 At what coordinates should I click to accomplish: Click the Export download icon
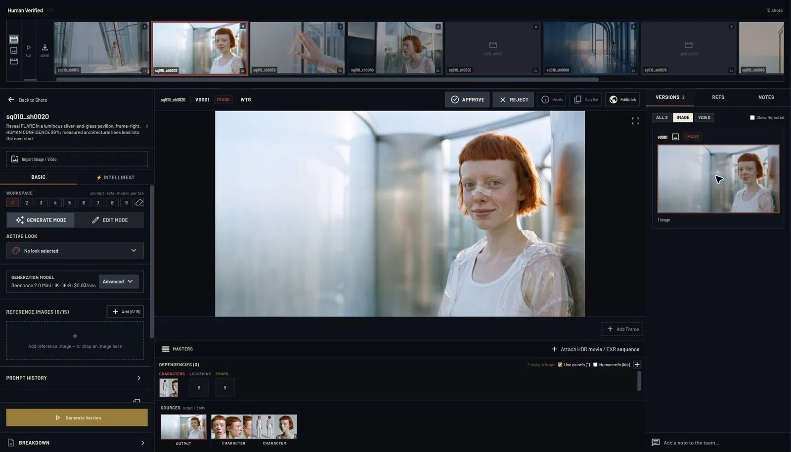pos(44,47)
